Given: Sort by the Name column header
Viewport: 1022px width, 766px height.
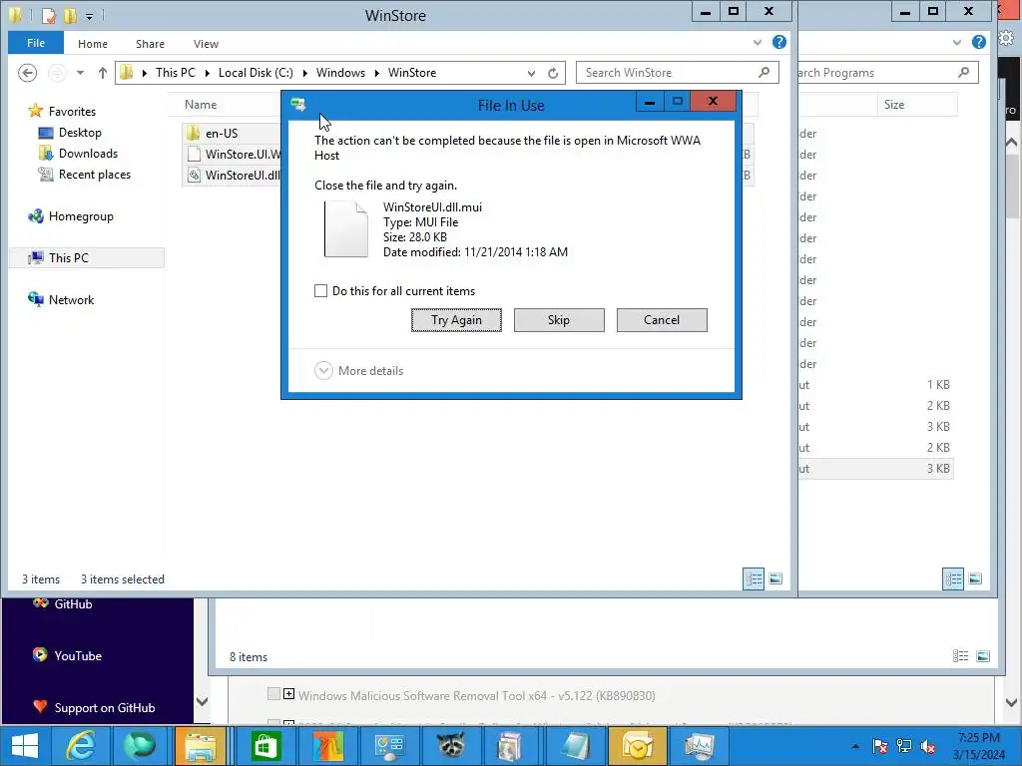Looking at the screenshot, I should pos(200,104).
